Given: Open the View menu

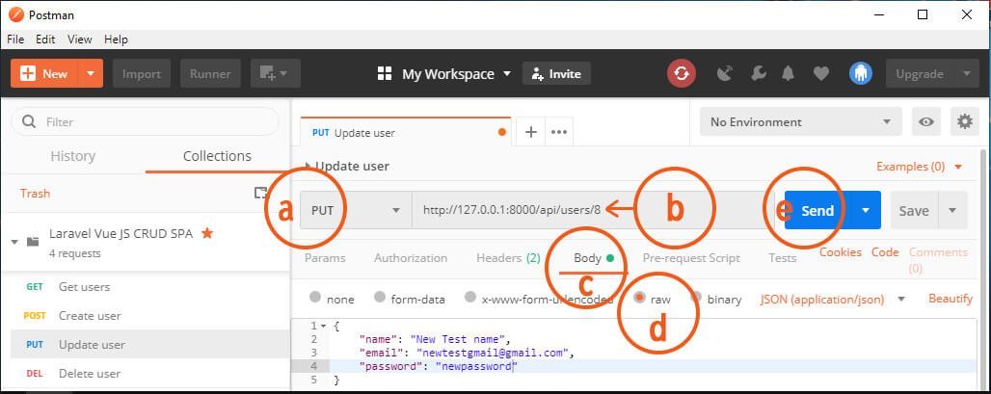Looking at the screenshot, I should pos(80,39).
